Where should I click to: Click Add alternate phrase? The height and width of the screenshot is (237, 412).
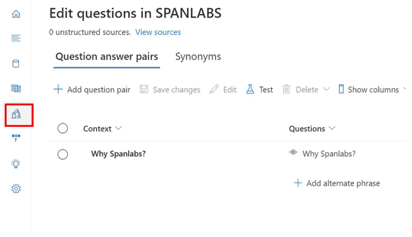pos(337,183)
